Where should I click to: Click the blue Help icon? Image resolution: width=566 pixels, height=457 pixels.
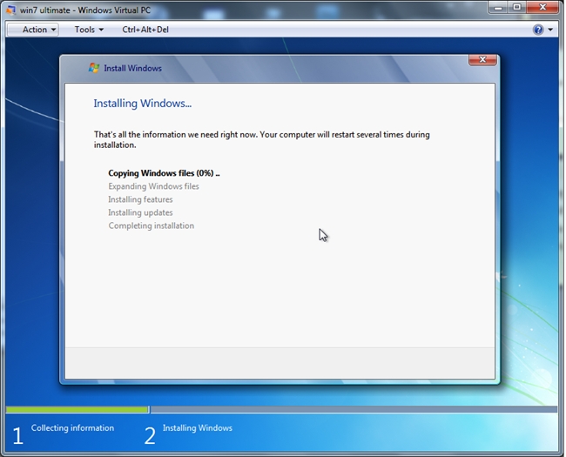[538, 30]
